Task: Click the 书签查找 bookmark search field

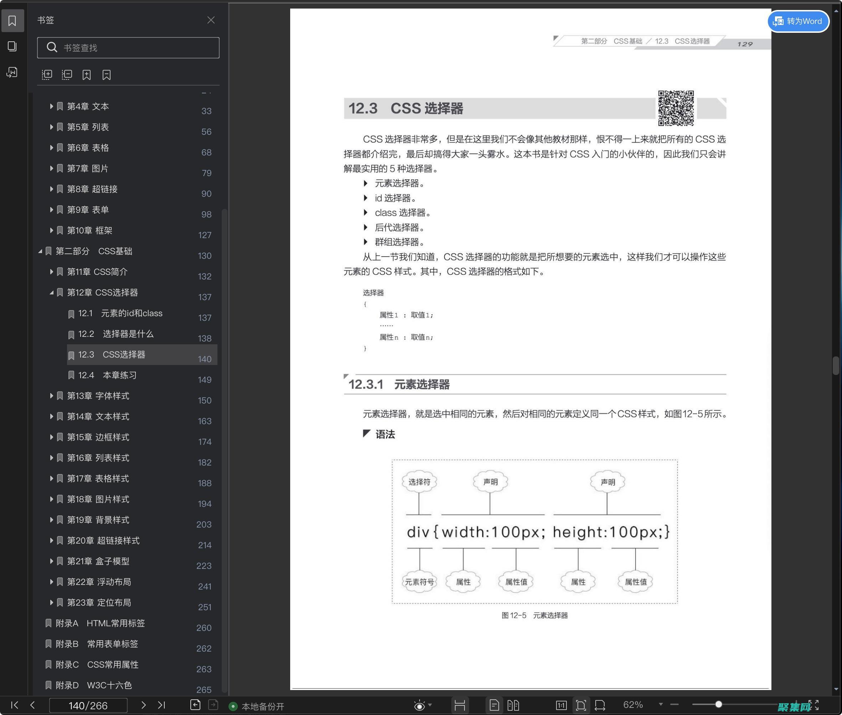Action: [128, 47]
